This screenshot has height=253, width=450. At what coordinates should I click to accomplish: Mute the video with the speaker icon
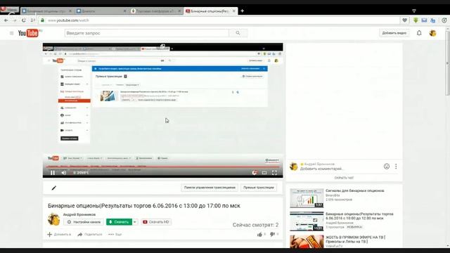pyautogui.click(x=64, y=173)
